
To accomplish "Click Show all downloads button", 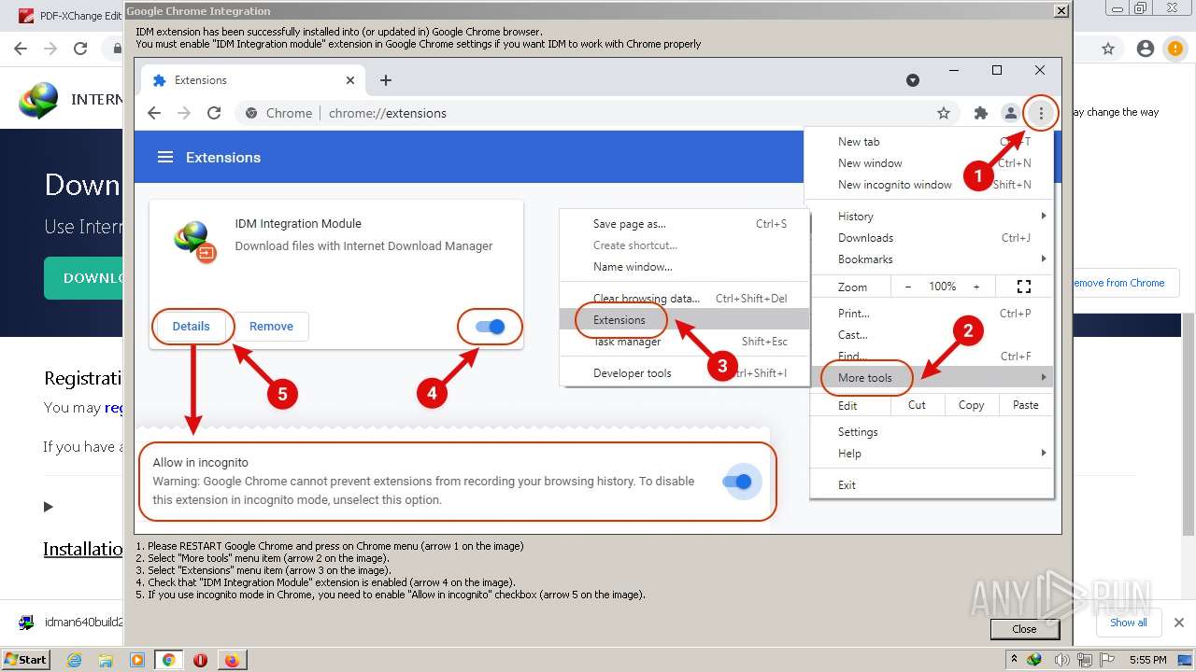I will tap(1128, 623).
